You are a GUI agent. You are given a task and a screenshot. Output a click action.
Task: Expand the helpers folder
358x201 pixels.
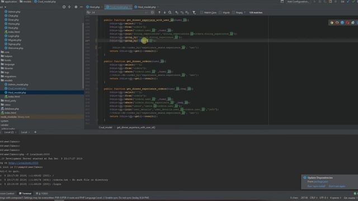[7, 56]
